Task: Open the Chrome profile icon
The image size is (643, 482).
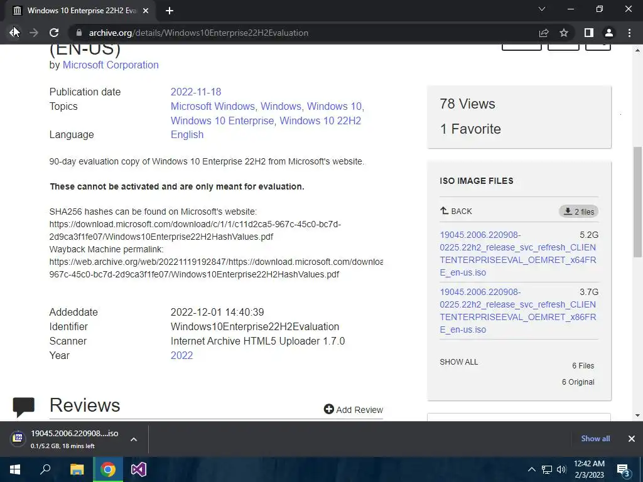Action: tap(609, 33)
